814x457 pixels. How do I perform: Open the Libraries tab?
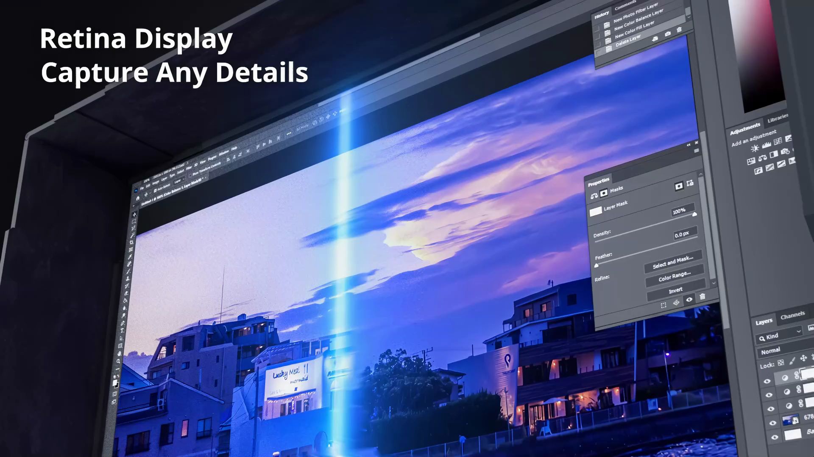click(x=778, y=119)
